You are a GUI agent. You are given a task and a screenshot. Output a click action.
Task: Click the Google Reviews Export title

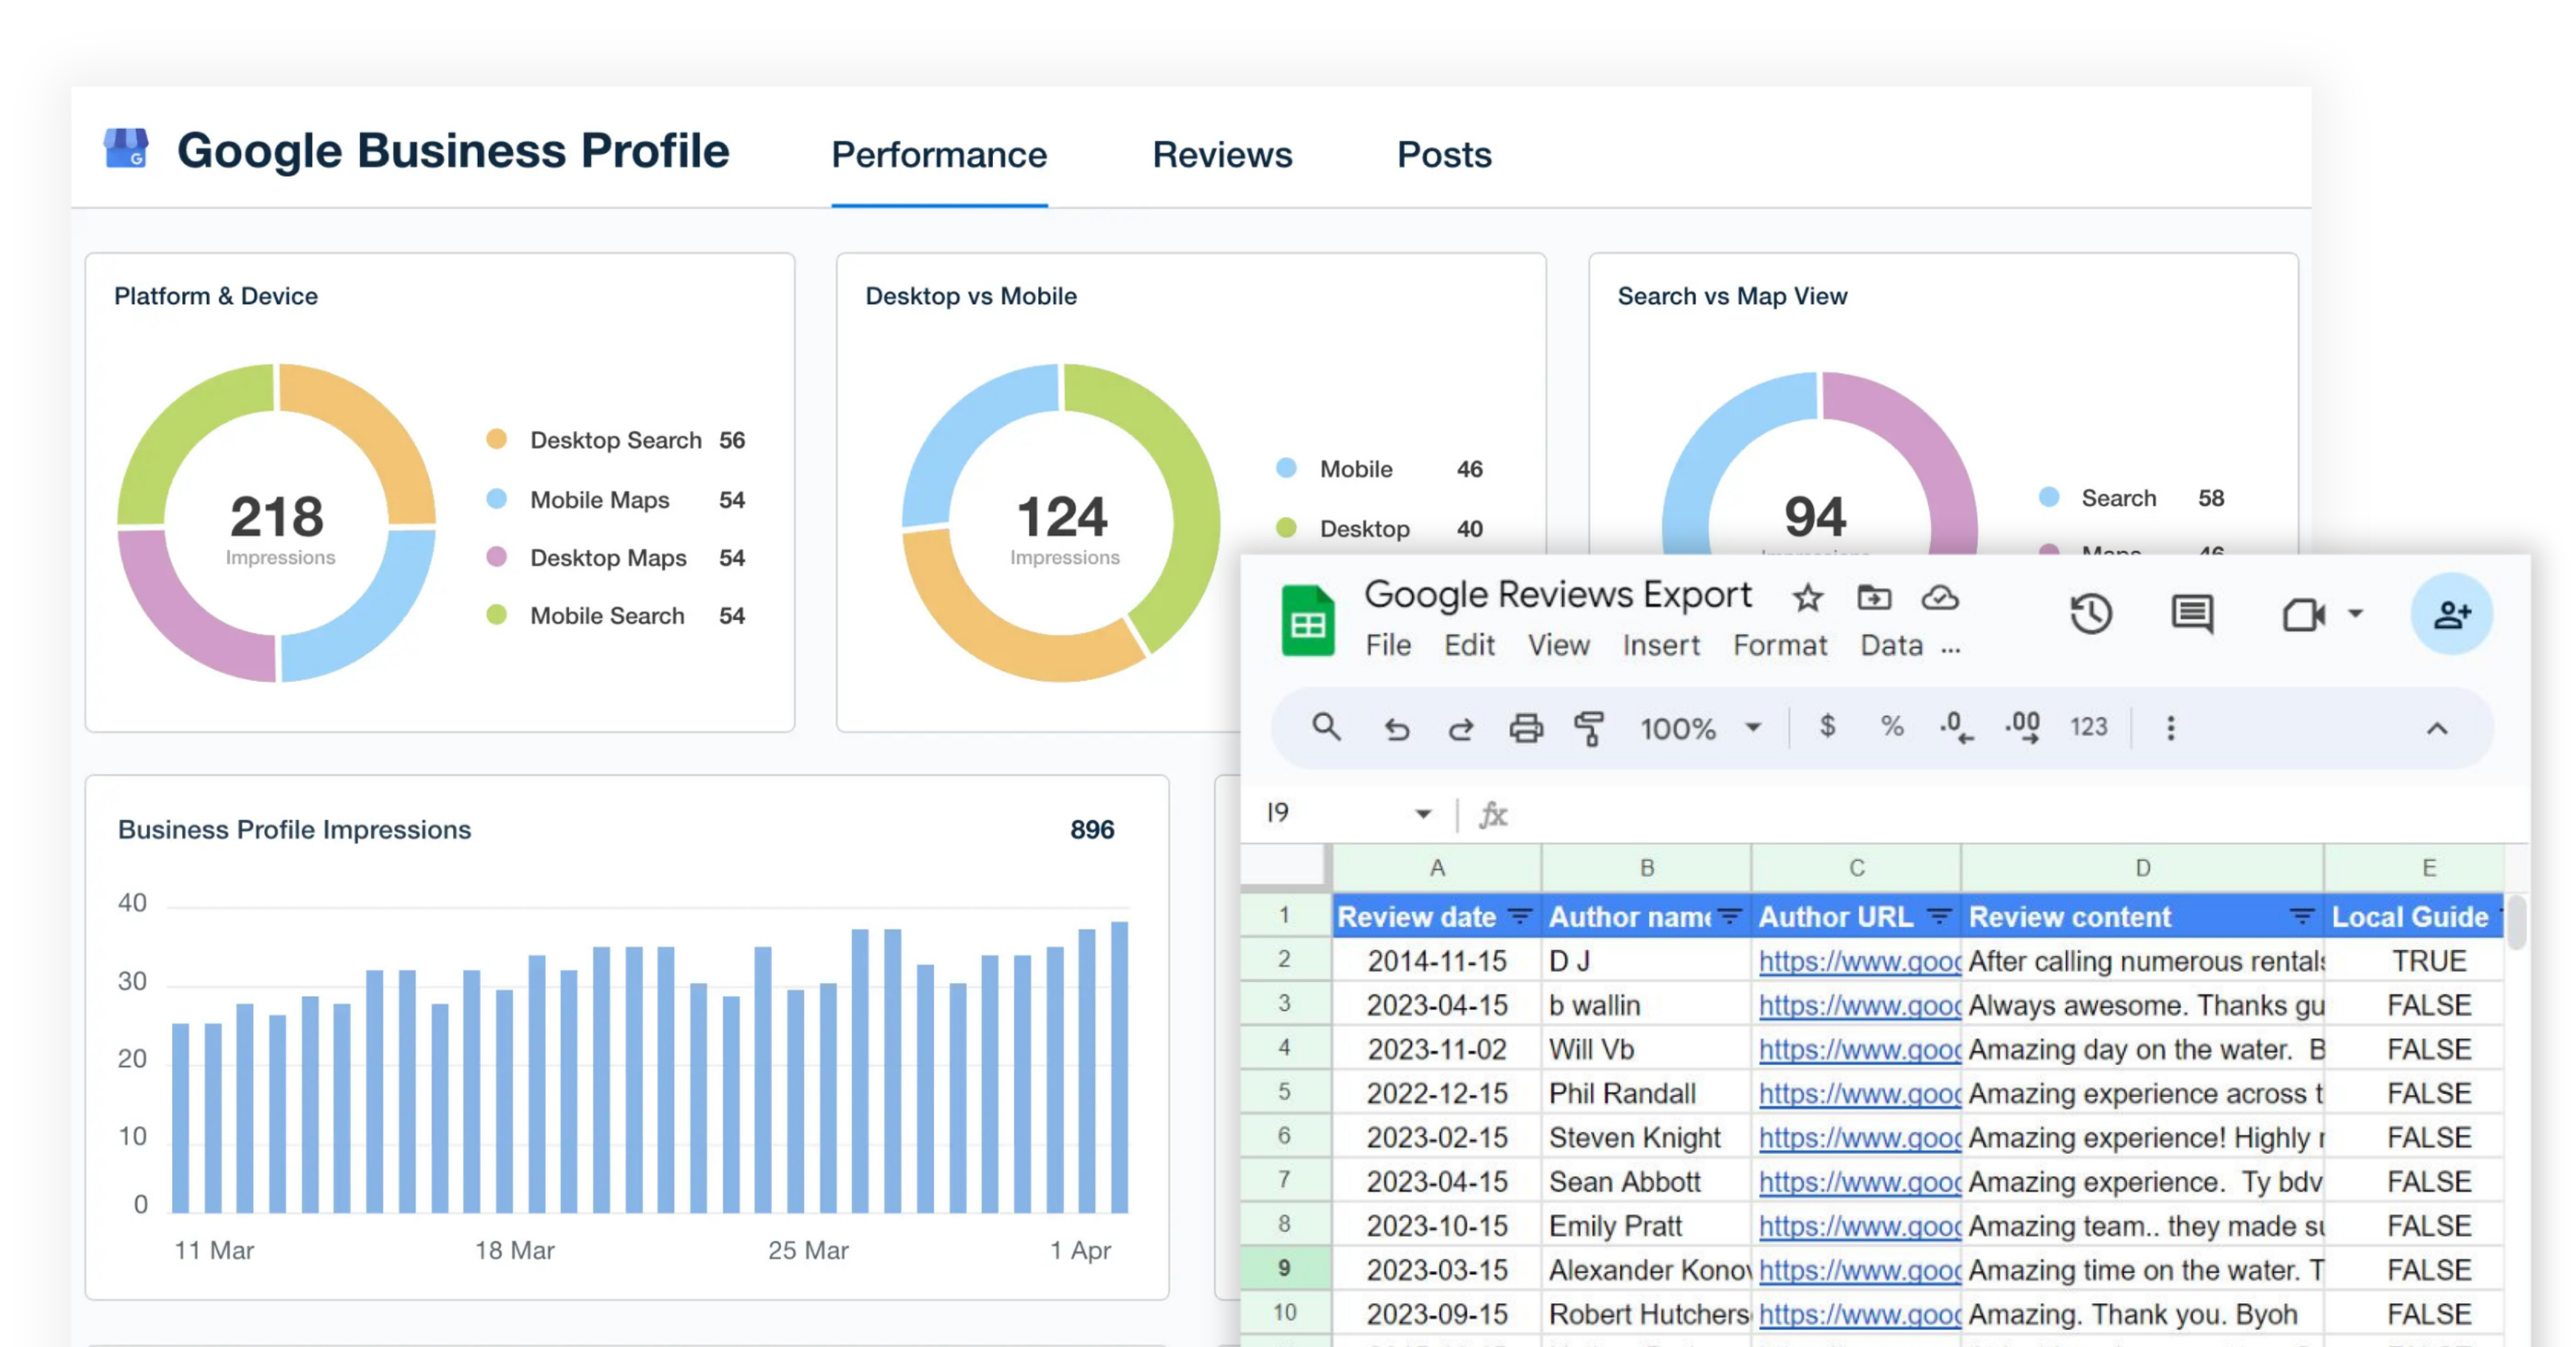pyautogui.click(x=1558, y=595)
